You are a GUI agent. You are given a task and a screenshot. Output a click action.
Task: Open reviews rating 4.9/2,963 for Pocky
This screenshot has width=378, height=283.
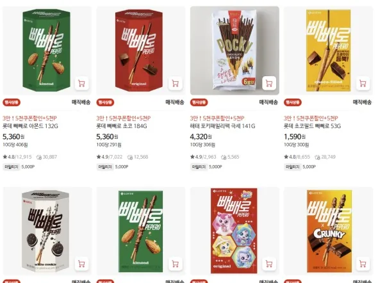(x=203, y=157)
